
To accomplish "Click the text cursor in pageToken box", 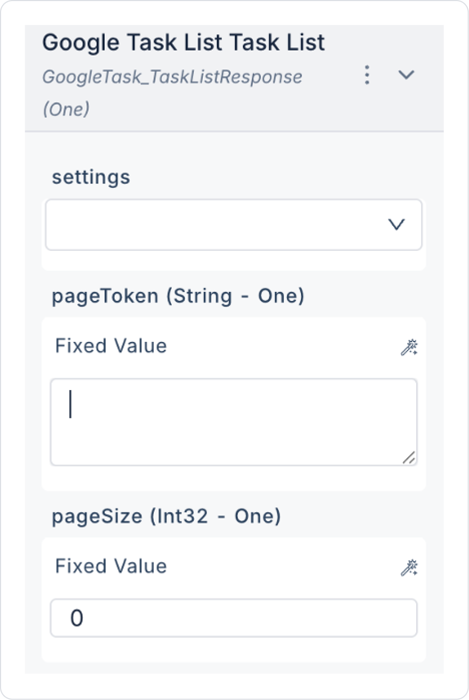I will [x=70, y=404].
